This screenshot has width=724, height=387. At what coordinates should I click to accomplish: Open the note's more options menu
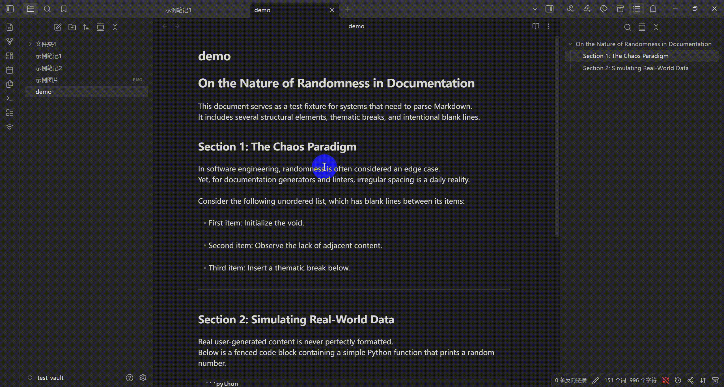pos(548,26)
